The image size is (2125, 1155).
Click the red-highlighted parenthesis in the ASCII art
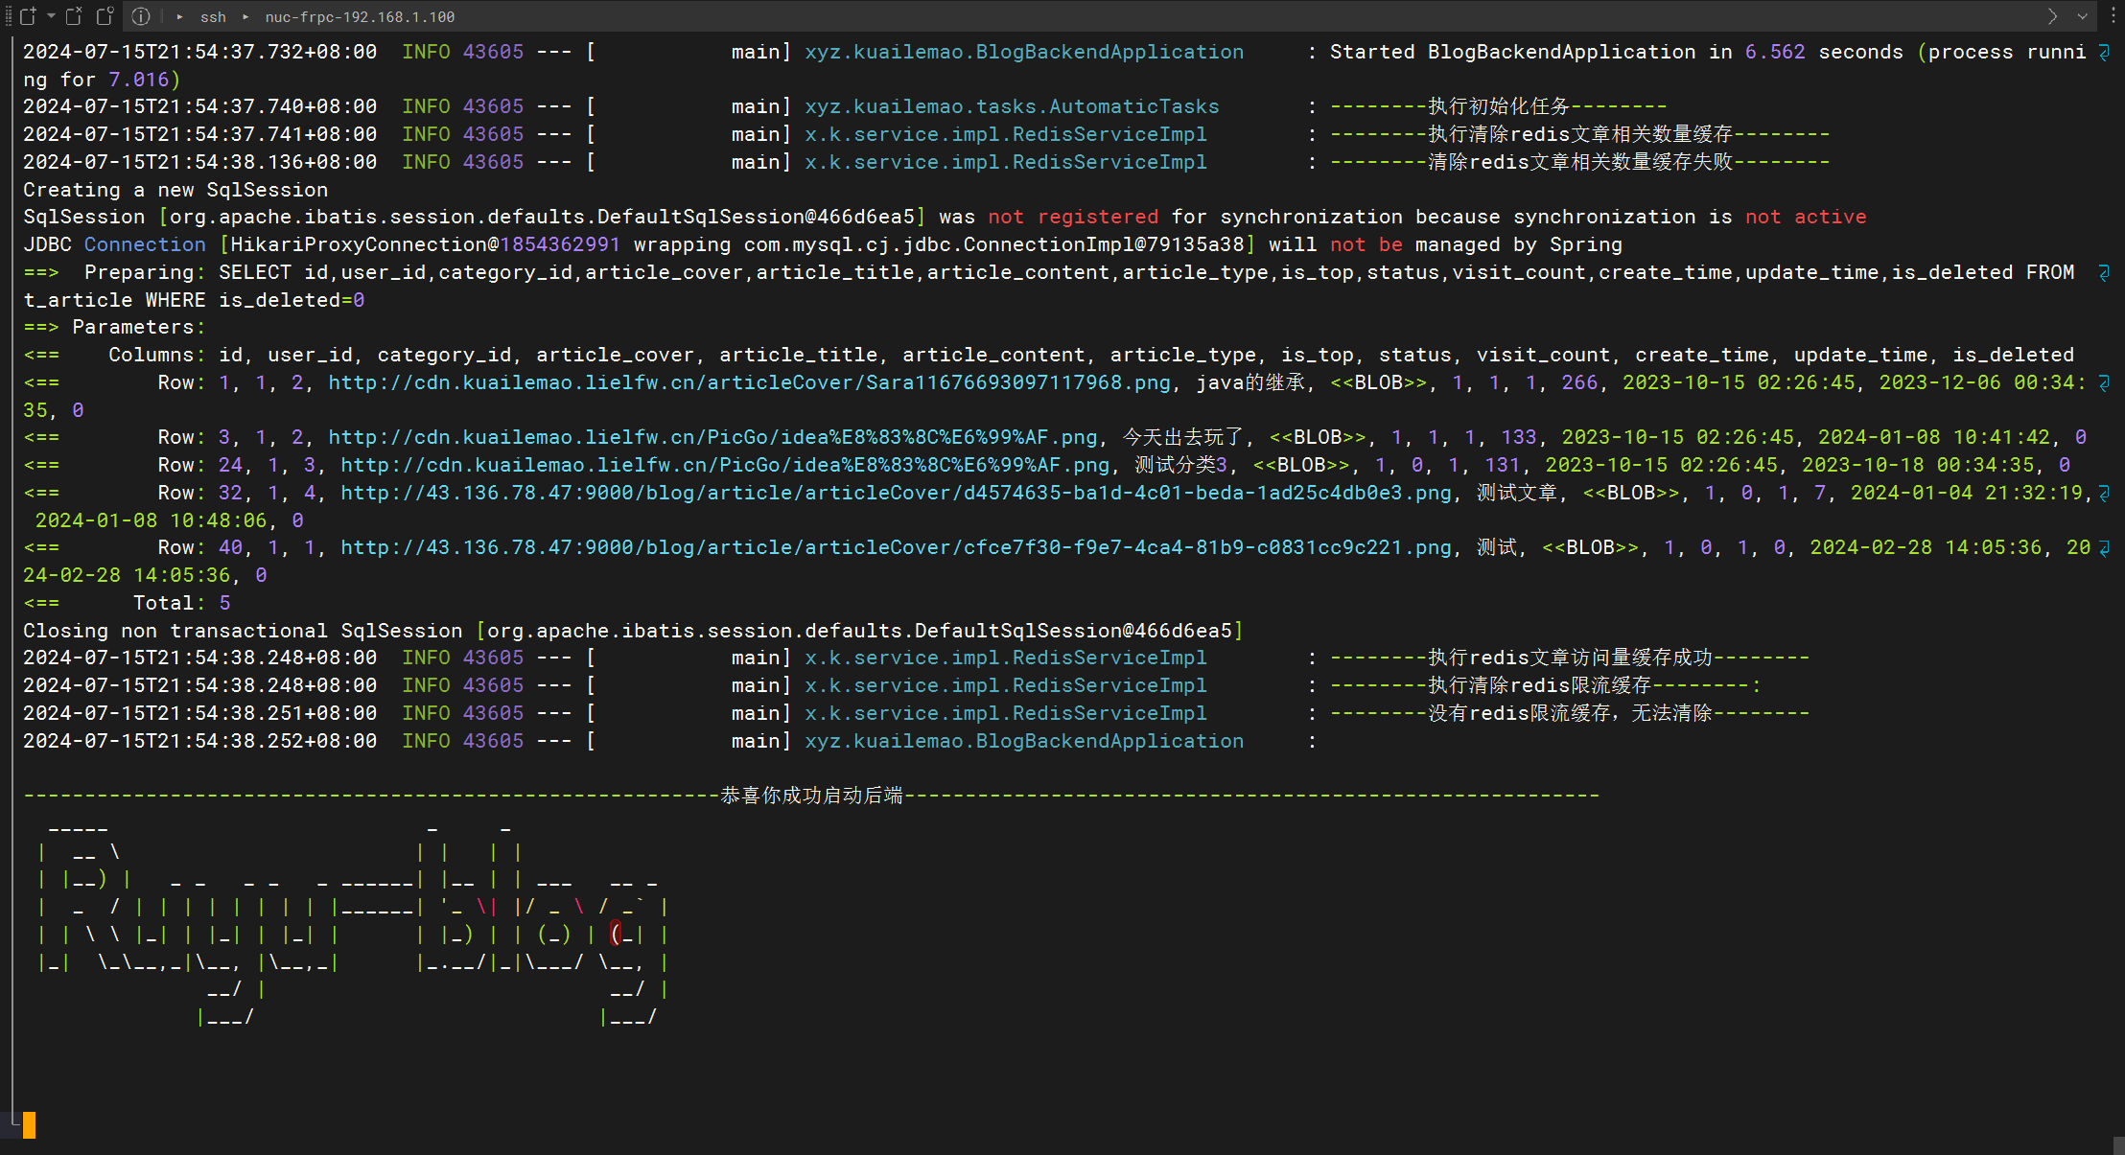coord(616,934)
